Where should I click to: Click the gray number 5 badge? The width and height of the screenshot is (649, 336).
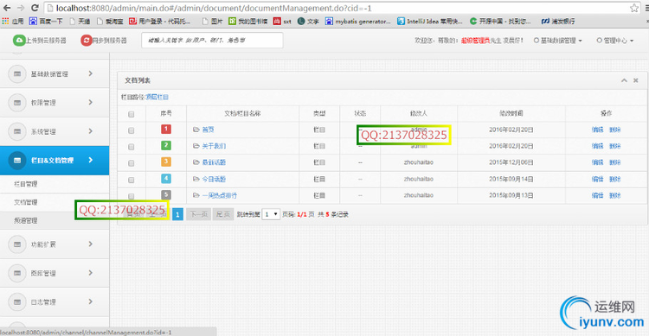click(166, 194)
